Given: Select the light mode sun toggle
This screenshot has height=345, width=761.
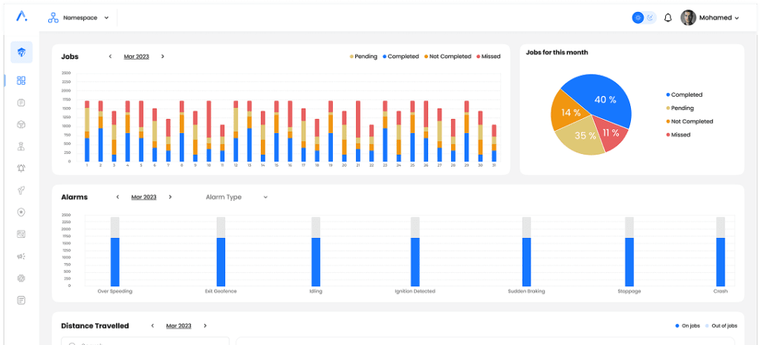Looking at the screenshot, I should point(638,18).
